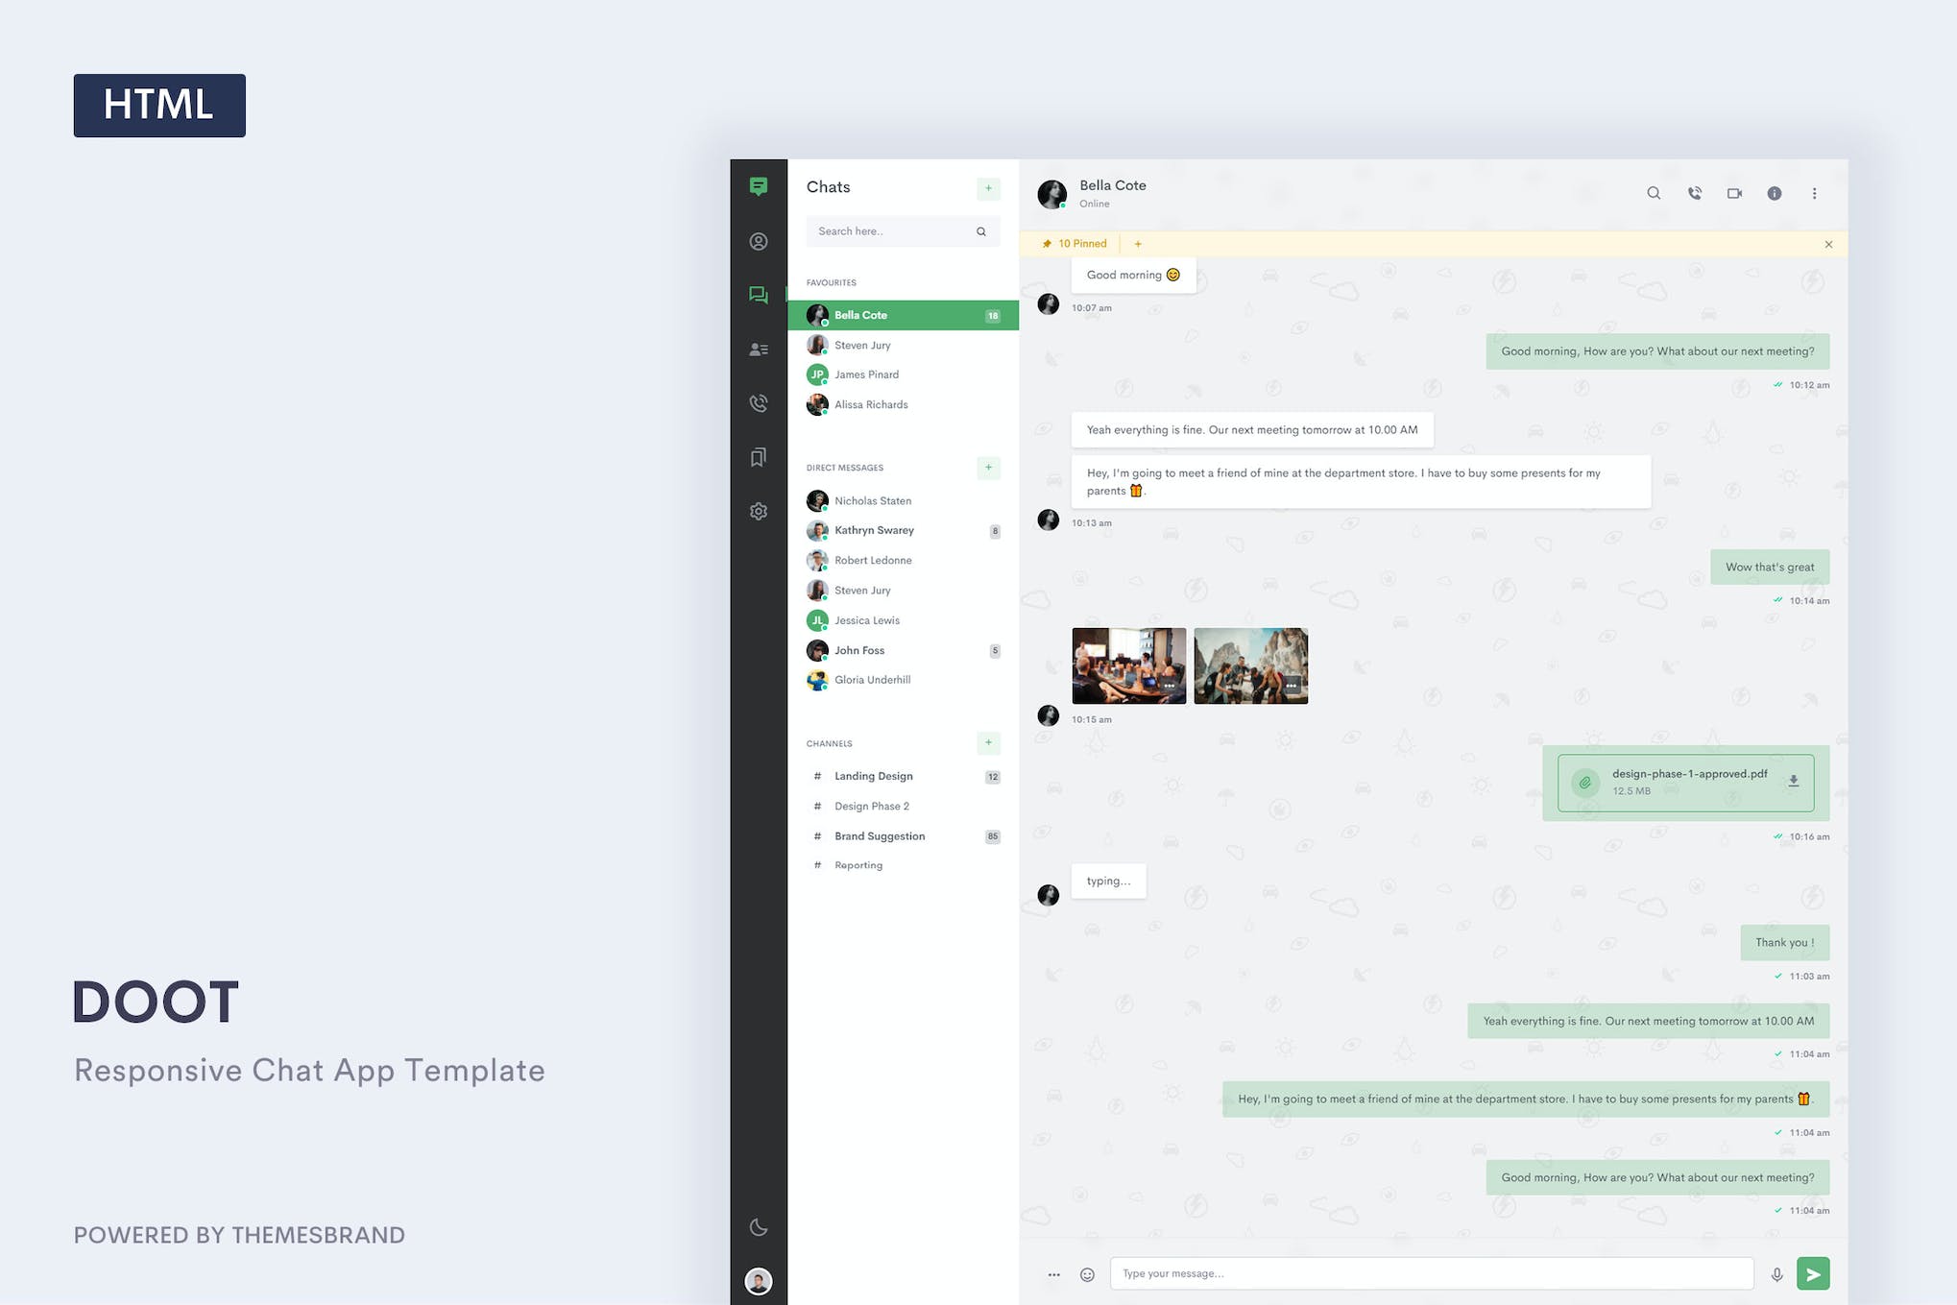The width and height of the screenshot is (1957, 1305).
Task: Open the contacts/people sidebar icon
Action: click(x=759, y=349)
